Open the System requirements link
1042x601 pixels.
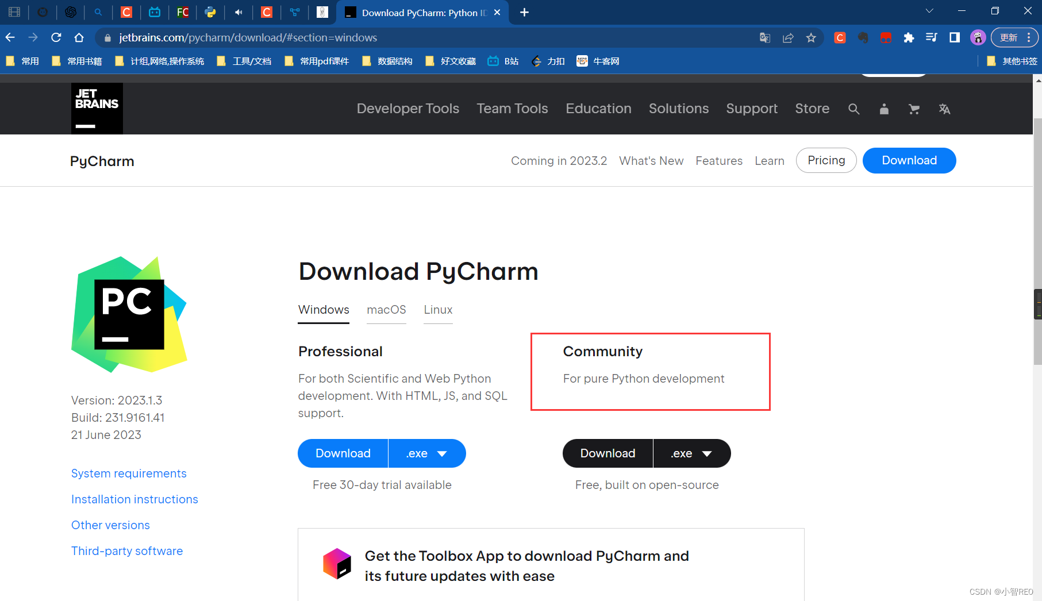129,473
